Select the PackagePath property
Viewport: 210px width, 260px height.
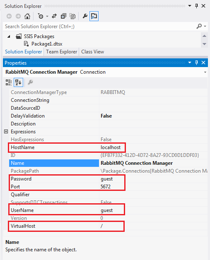(x=25, y=171)
